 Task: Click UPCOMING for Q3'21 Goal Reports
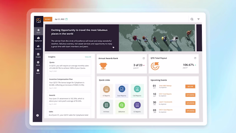tap(190, 95)
